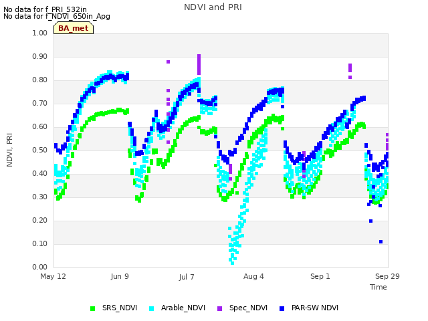The width and height of the screenshot is (428, 321).
Task: Select the PAR-SW NDVI legend label
Action: (315, 308)
